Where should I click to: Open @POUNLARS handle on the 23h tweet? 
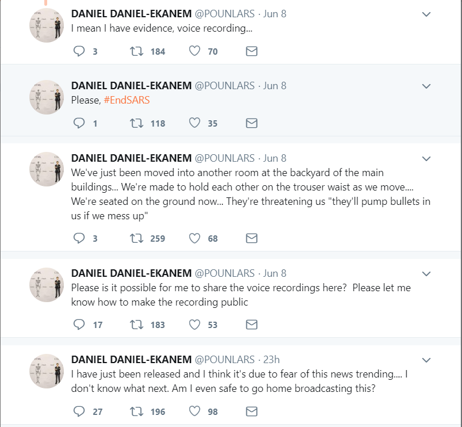point(224,360)
